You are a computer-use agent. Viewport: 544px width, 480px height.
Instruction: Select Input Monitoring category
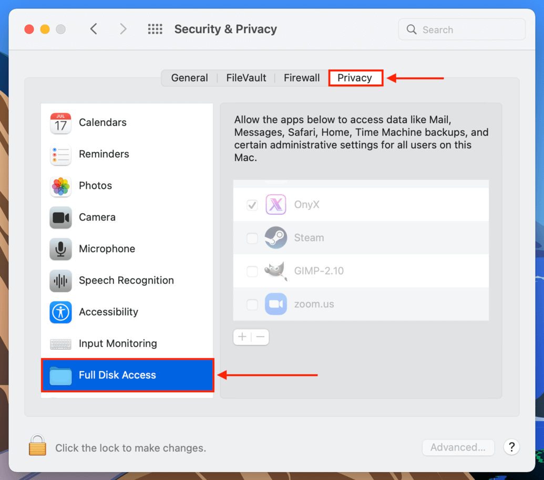(x=127, y=344)
